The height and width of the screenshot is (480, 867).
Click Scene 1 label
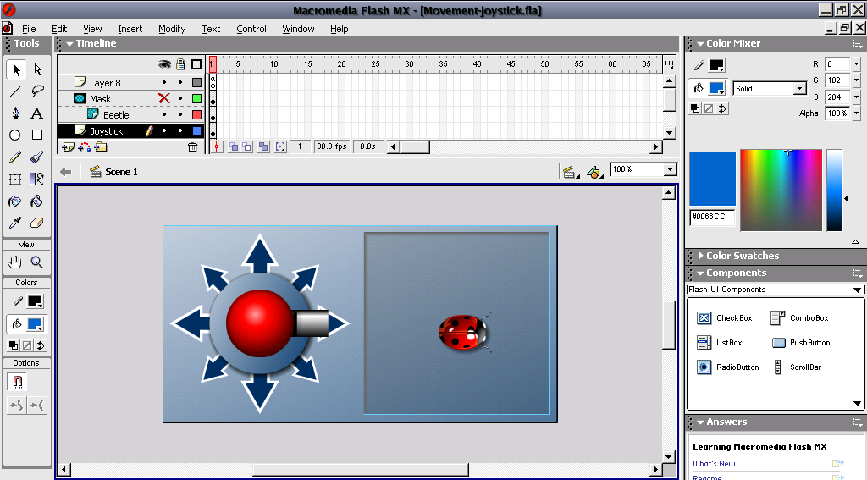point(121,172)
